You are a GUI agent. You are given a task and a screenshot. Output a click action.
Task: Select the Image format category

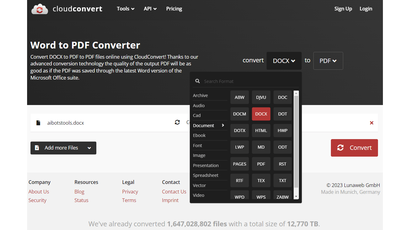pos(210,155)
